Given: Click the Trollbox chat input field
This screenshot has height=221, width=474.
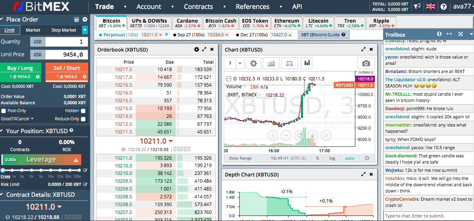Looking at the screenshot, I should pyautogui.click(x=428, y=216).
